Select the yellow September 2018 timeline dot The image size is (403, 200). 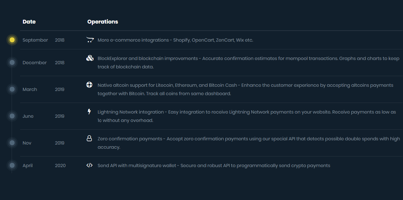(12, 40)
